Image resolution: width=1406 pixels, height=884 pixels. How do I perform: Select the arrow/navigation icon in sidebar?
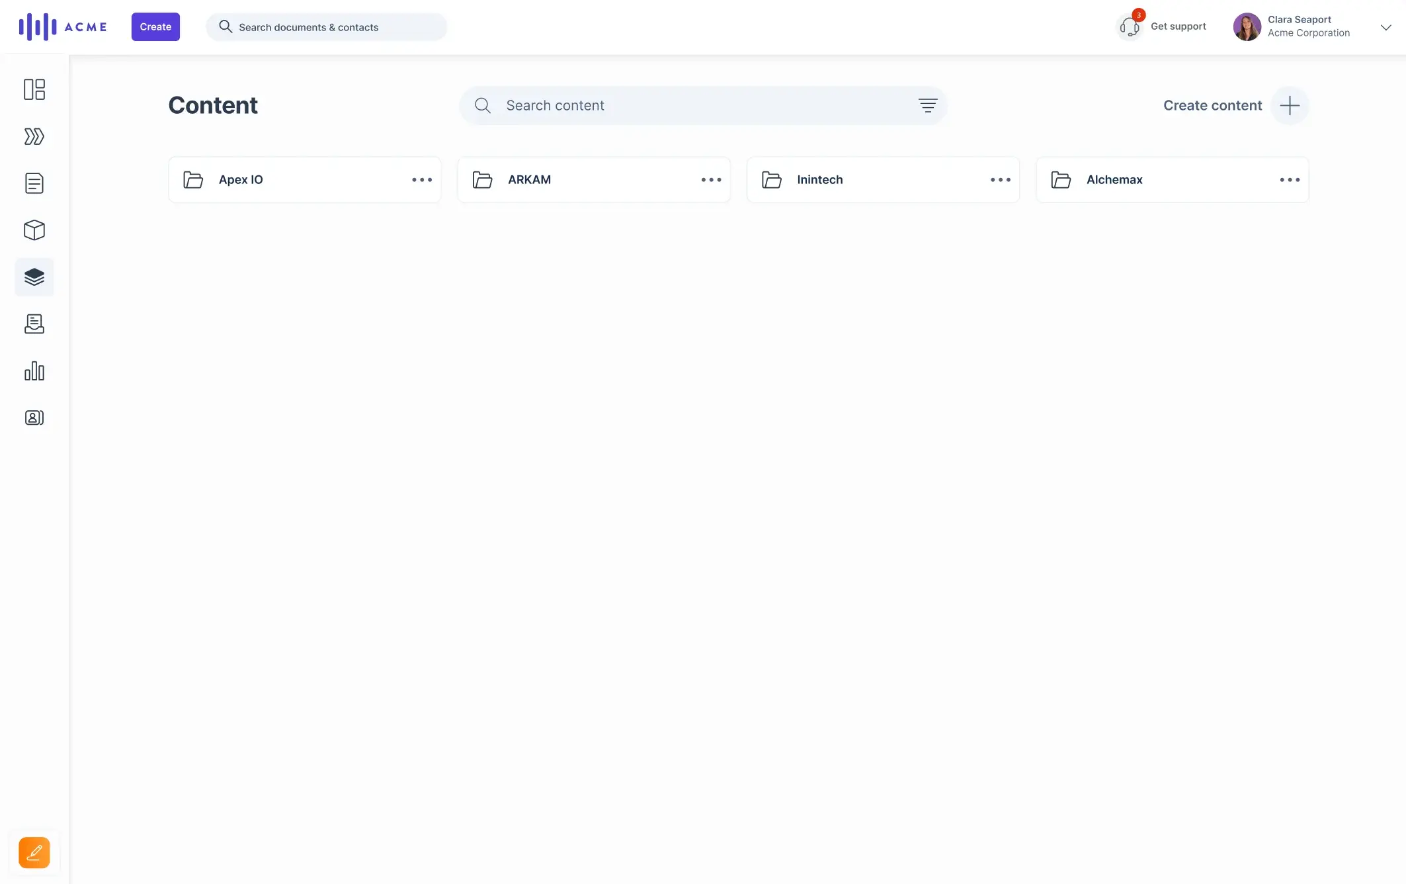[x=34, y=136]
